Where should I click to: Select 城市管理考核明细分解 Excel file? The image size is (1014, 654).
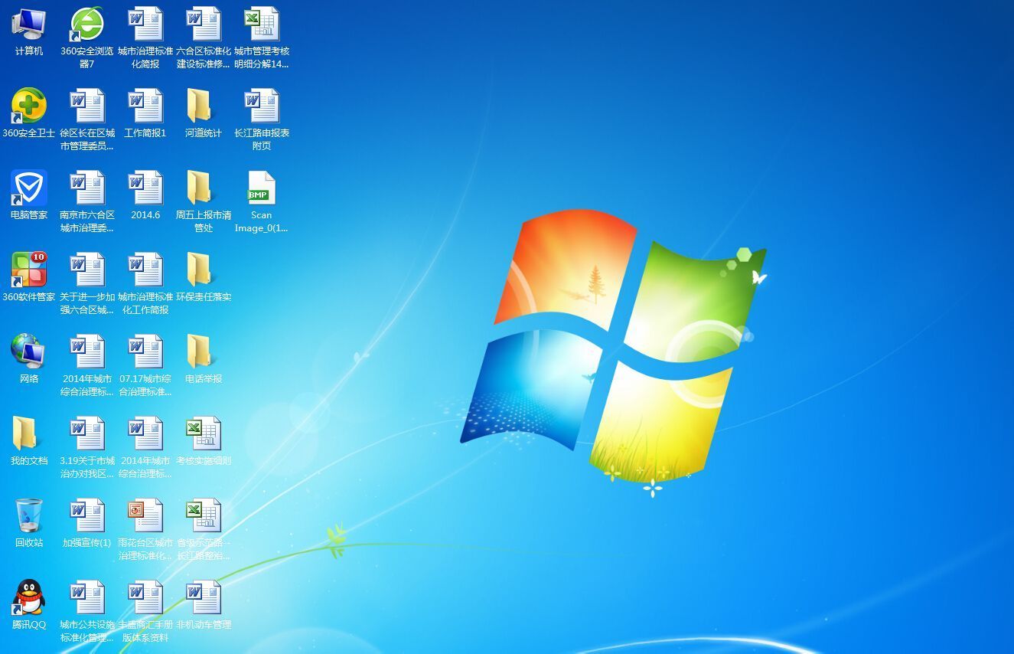pyautogui.click(x=262, y=25)
